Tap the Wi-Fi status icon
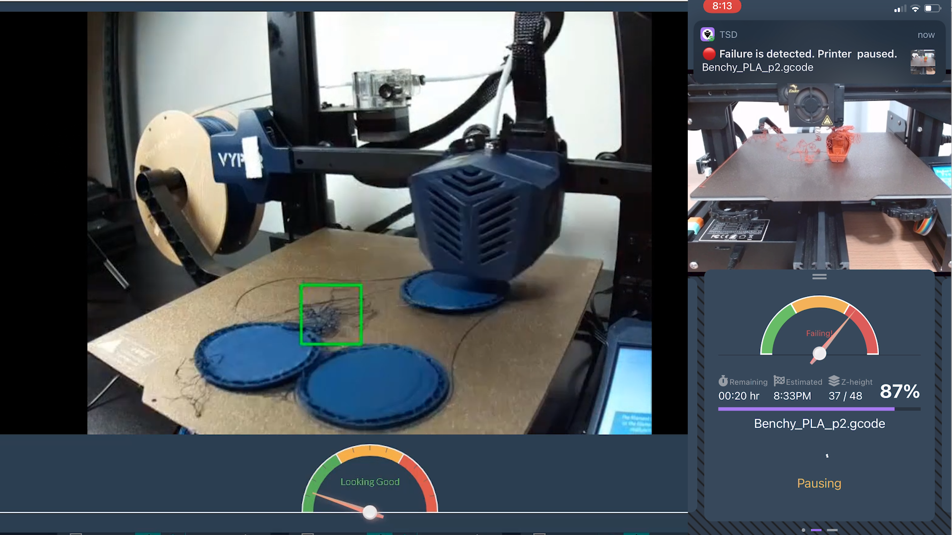952x535 pixels. tap(915, 8)
